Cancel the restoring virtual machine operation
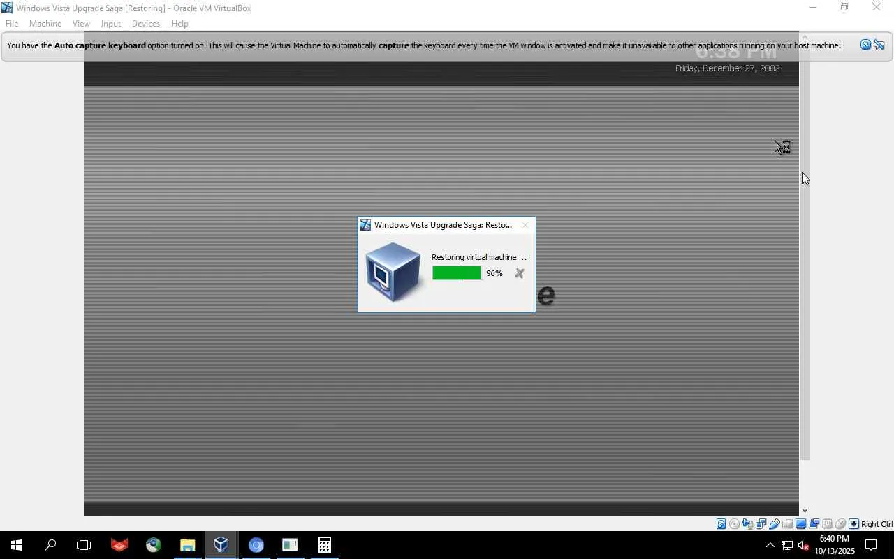Viewport: 894px width, 559px height. click(x=519, y=273)
